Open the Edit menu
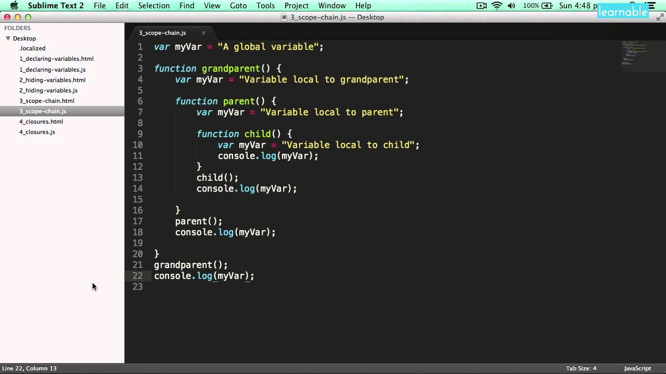This screenshot has width=666, height=374. click(122, 6)
